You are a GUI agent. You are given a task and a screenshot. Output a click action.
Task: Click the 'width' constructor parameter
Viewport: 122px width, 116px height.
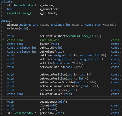44,25
